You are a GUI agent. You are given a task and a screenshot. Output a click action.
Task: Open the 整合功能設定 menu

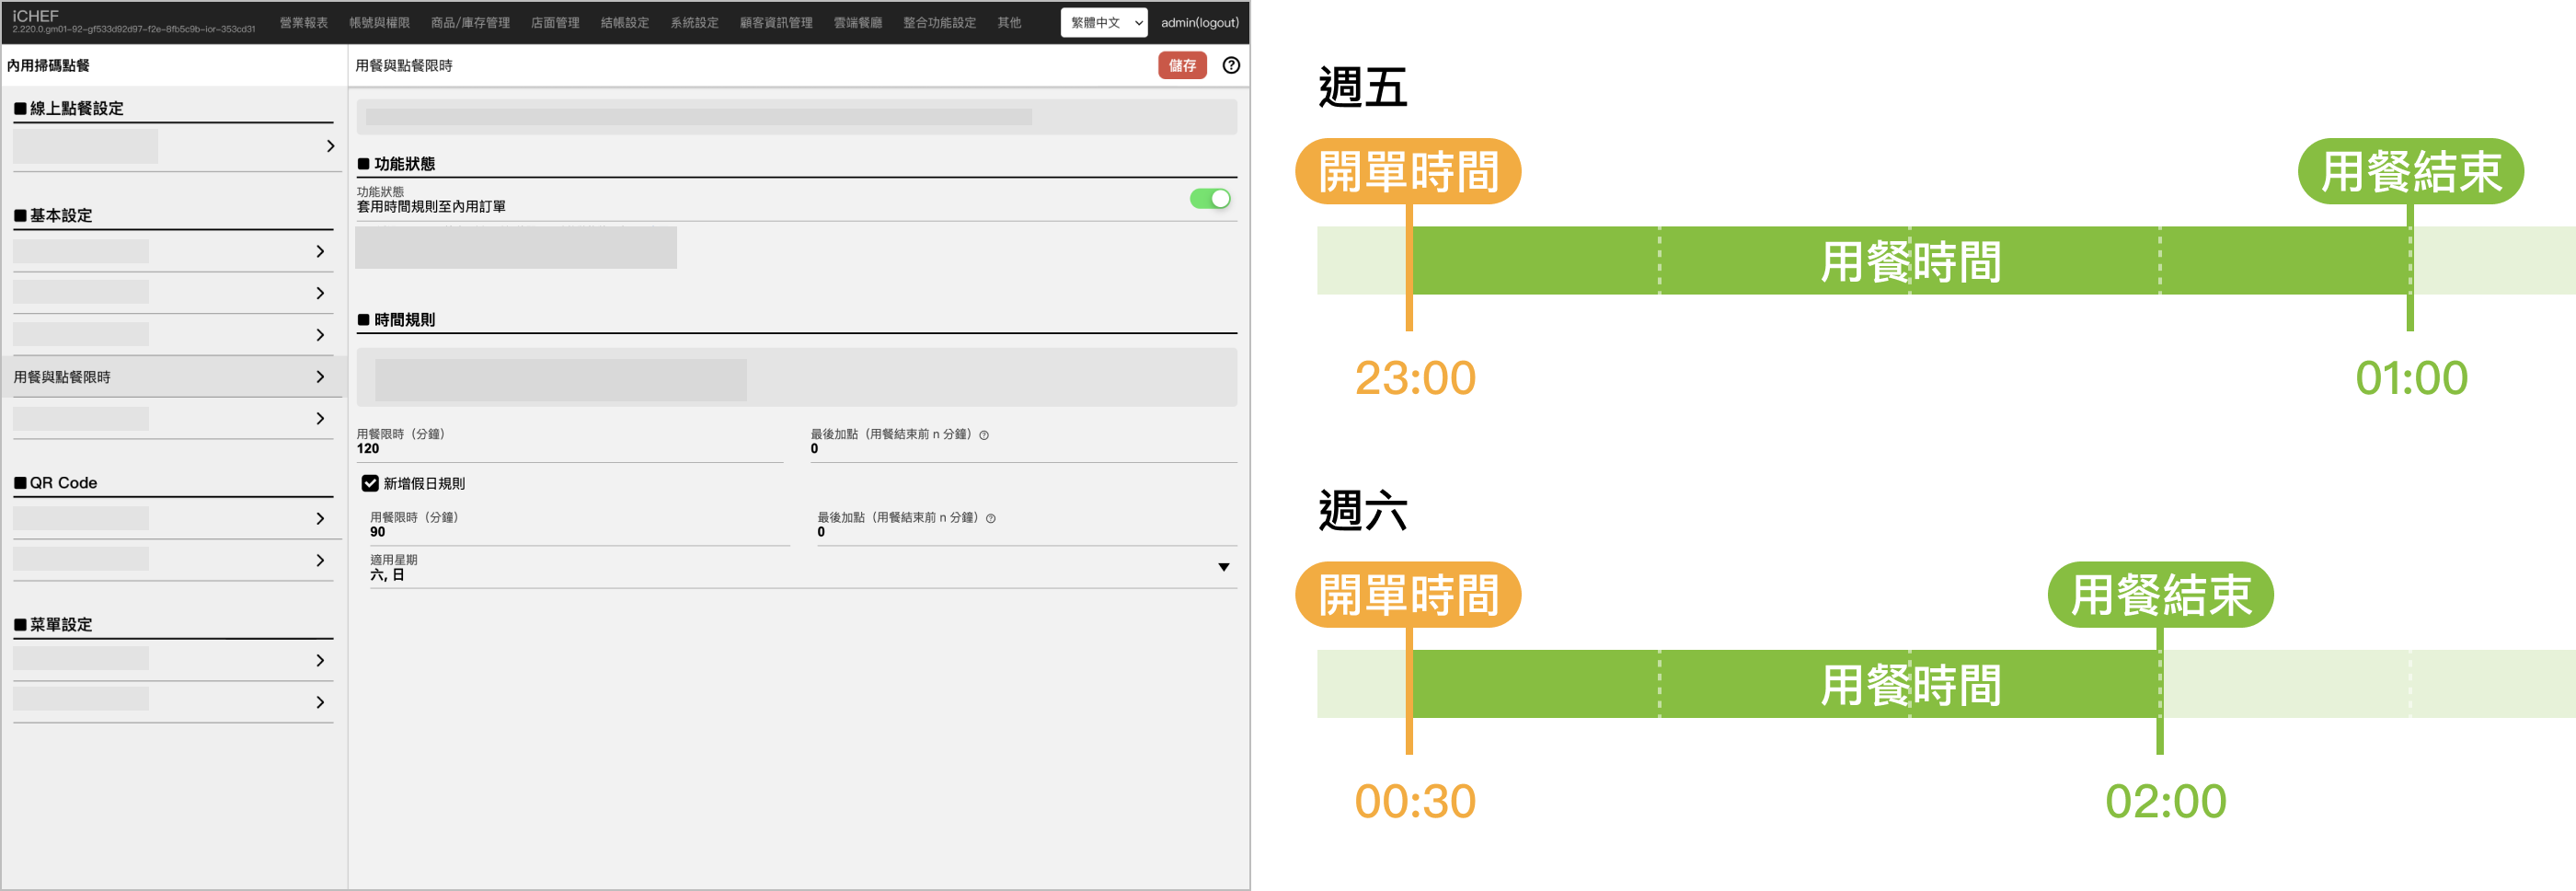pos(938,22)
